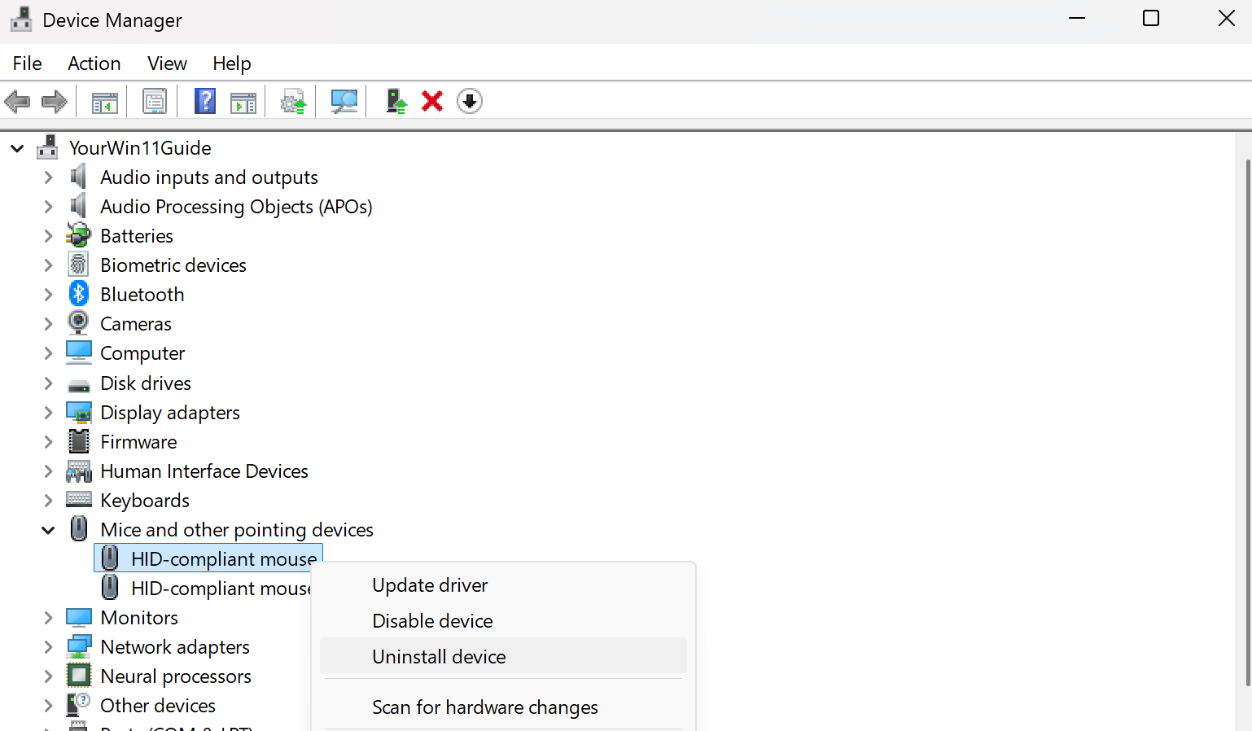Toggle show/hide console tree toolbar icon
Viewport: 1252px width, 731px height.
pos(105,102)
